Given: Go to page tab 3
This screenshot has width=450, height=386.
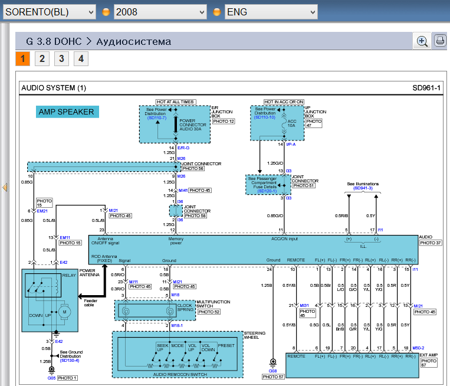Looking at the screenshot, I should (x=61, y=58).
